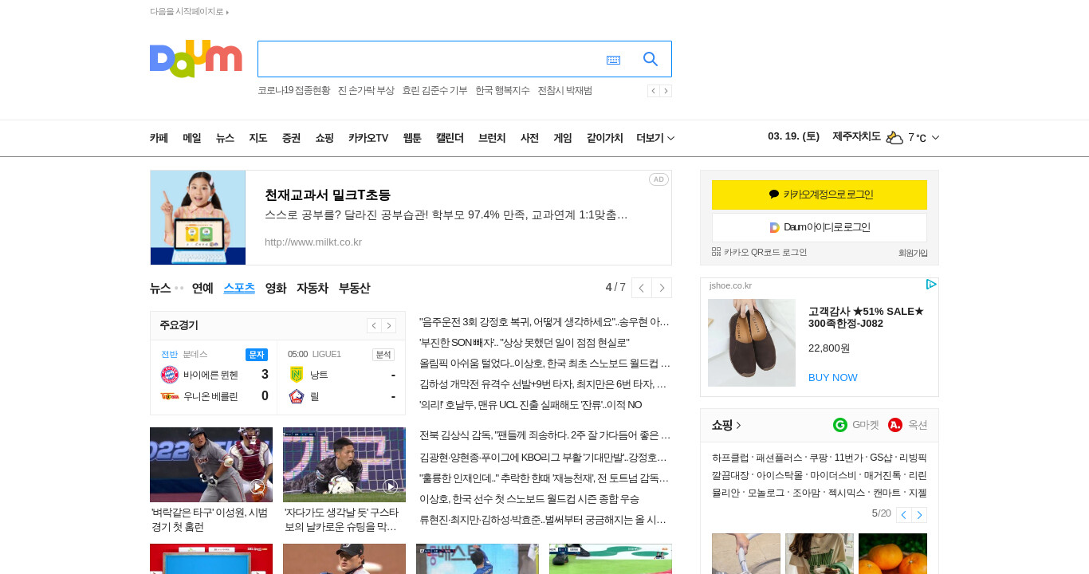Open 같이가치 in the navigation bar

605,138
